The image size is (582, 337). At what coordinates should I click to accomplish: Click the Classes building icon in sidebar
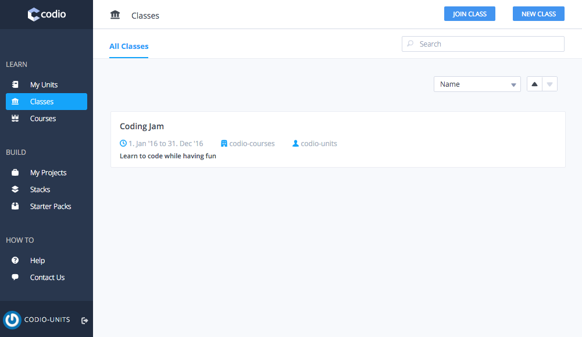coord(15,101)
